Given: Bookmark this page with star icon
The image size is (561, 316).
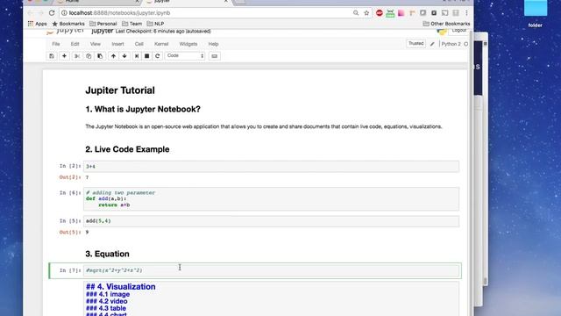Looking at the screenshot, I should click(366, 13).
